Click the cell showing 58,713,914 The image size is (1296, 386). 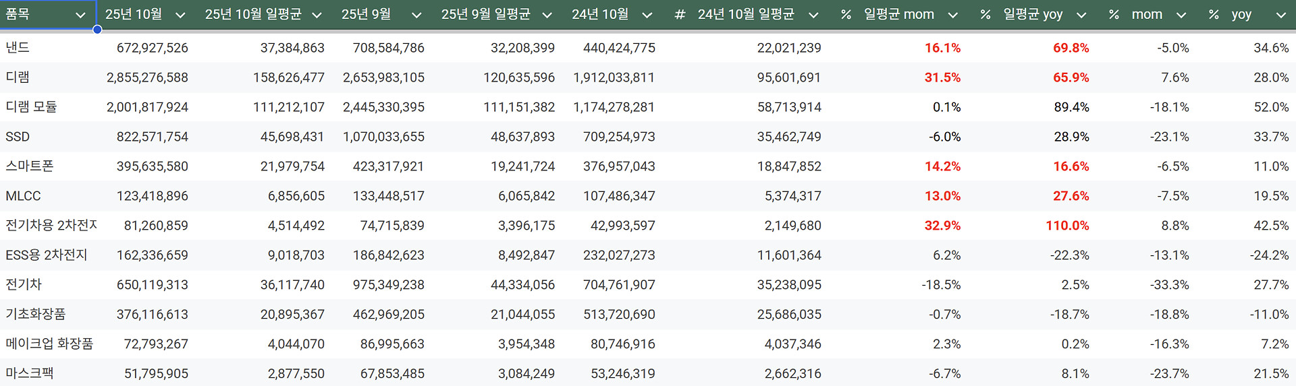[x=789, y=107]
